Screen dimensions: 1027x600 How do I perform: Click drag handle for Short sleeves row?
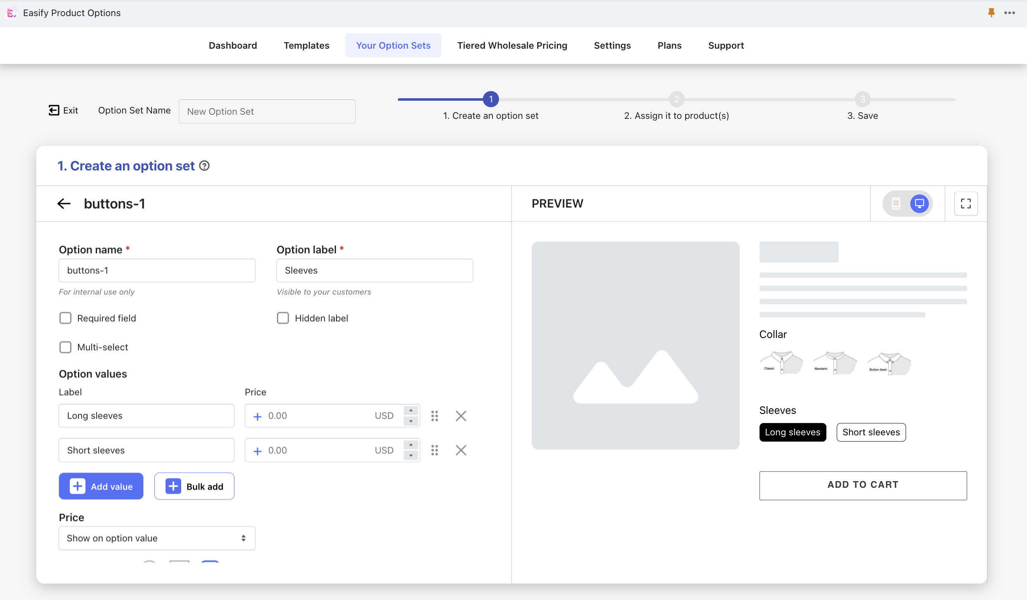click(x=434, y=450)
